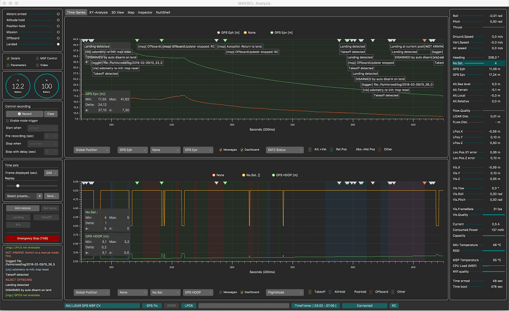Click the battery voltage gauge showing 12.2
Viewport: 509px width, 311px height.
click(x=18, y=86)
